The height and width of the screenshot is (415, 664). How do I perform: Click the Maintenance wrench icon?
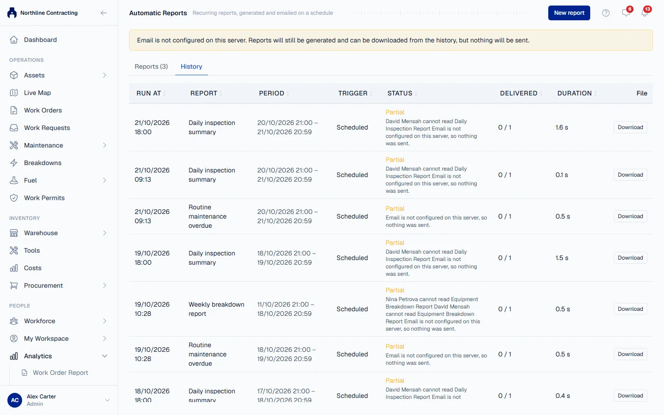(x=14, y=145)
